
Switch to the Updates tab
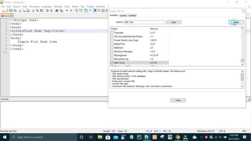pos(123,16)
